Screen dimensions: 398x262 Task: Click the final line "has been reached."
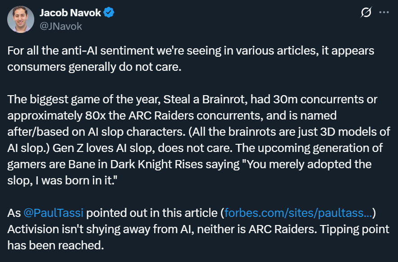tap(55, 245)
